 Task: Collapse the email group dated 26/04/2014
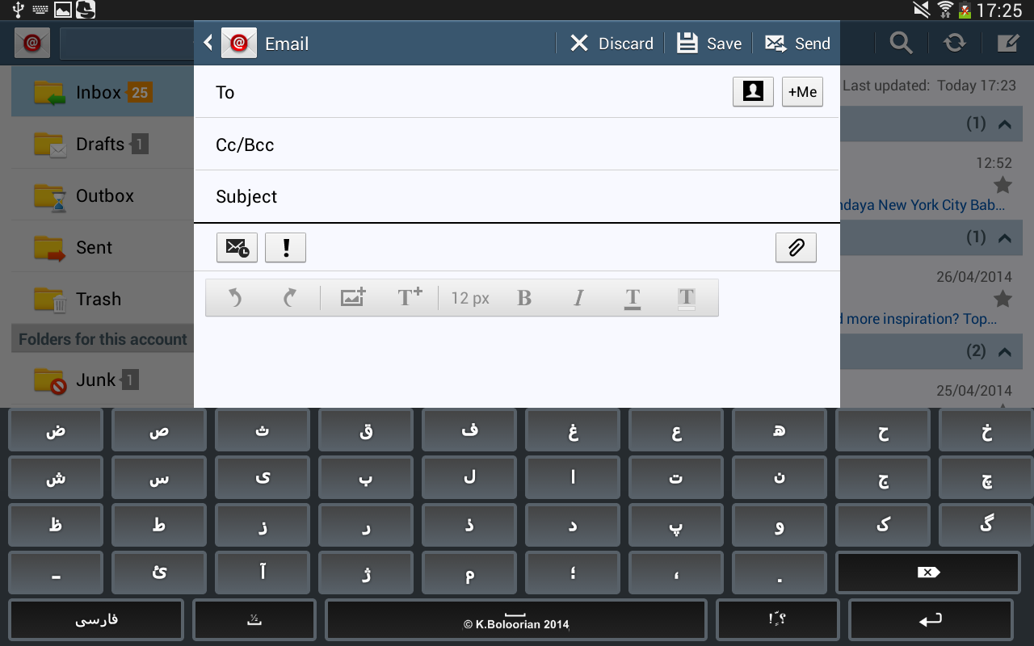[1004, 237]
